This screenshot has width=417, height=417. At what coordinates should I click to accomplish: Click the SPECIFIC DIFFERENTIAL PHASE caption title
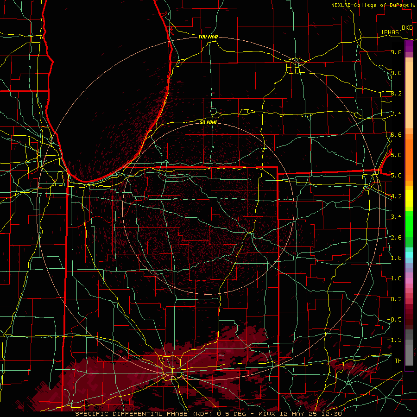point(132,414)
